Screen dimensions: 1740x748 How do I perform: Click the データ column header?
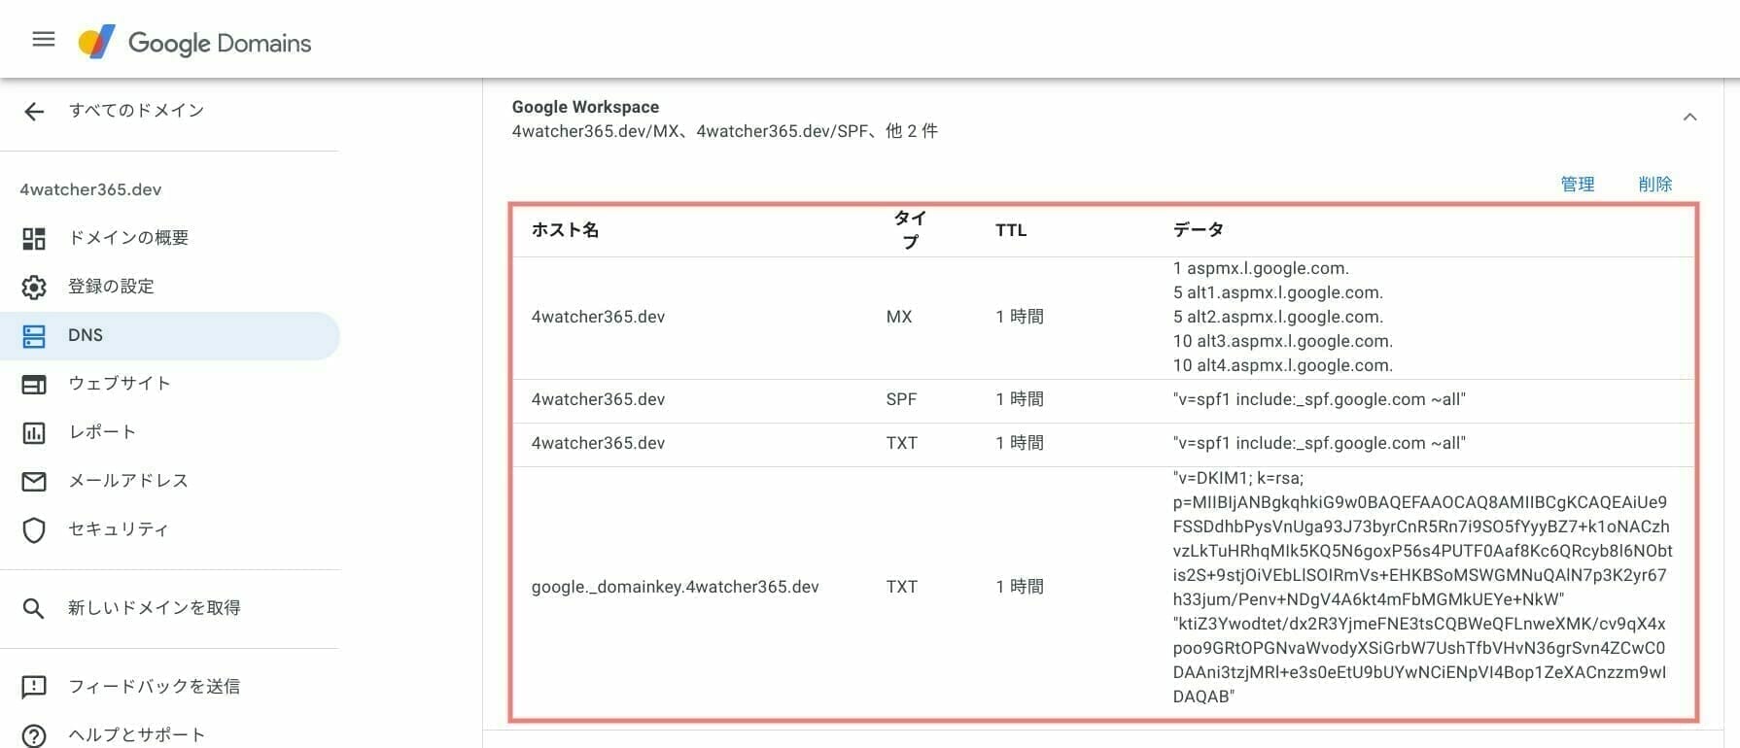coord(1198,230)
